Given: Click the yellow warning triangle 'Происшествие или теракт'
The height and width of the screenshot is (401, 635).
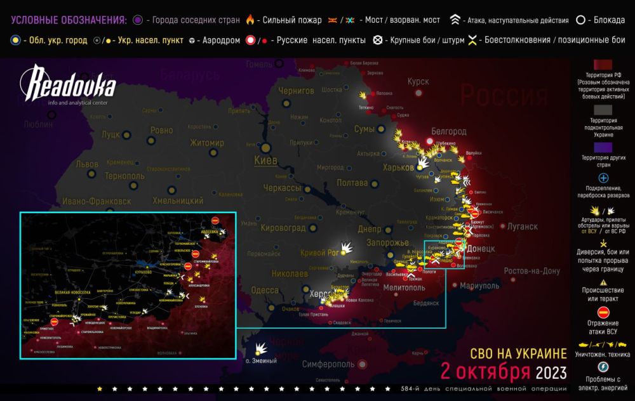Looking at the screenshot, I should click(603, 282).
